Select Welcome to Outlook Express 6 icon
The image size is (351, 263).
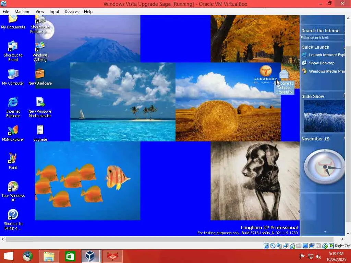[x=284, y=82]
